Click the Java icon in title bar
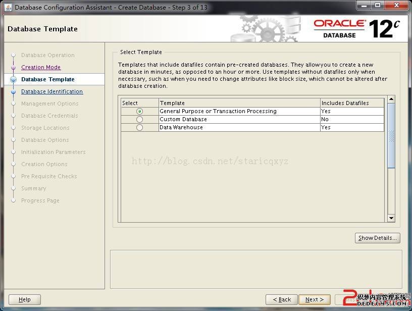This screenshot has width=412, height=311. pyautogui.click(x=8, y=7)
